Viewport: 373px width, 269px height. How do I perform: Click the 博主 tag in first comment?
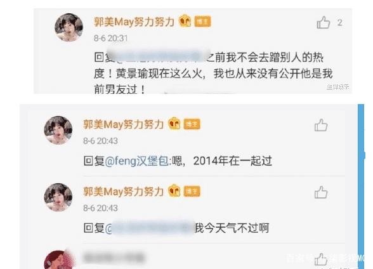click(203, 22)
